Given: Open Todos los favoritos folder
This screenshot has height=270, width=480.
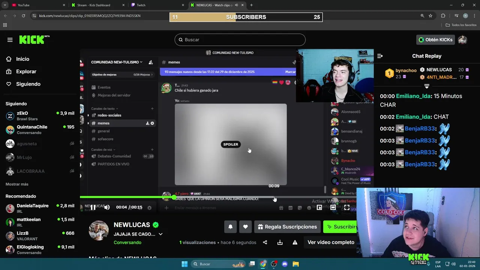Looking at the screenshot, I should click(461, 25).
